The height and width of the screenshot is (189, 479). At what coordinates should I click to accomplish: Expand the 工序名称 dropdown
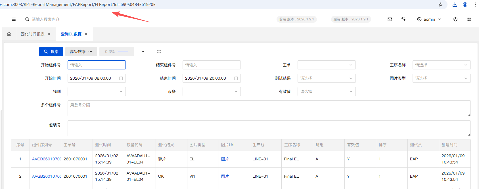442,65
